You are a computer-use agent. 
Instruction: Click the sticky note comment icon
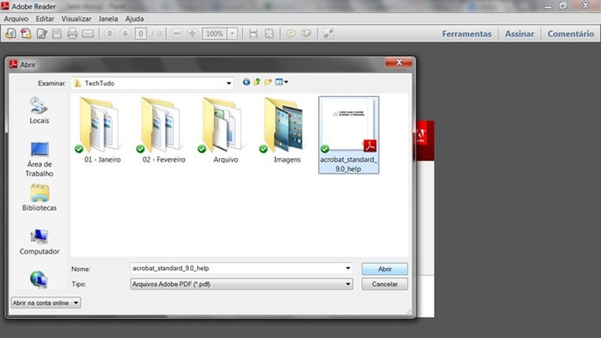pyautogui.click(x=291, y=34)
